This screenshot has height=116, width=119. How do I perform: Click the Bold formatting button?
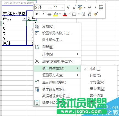coord(37,14)
